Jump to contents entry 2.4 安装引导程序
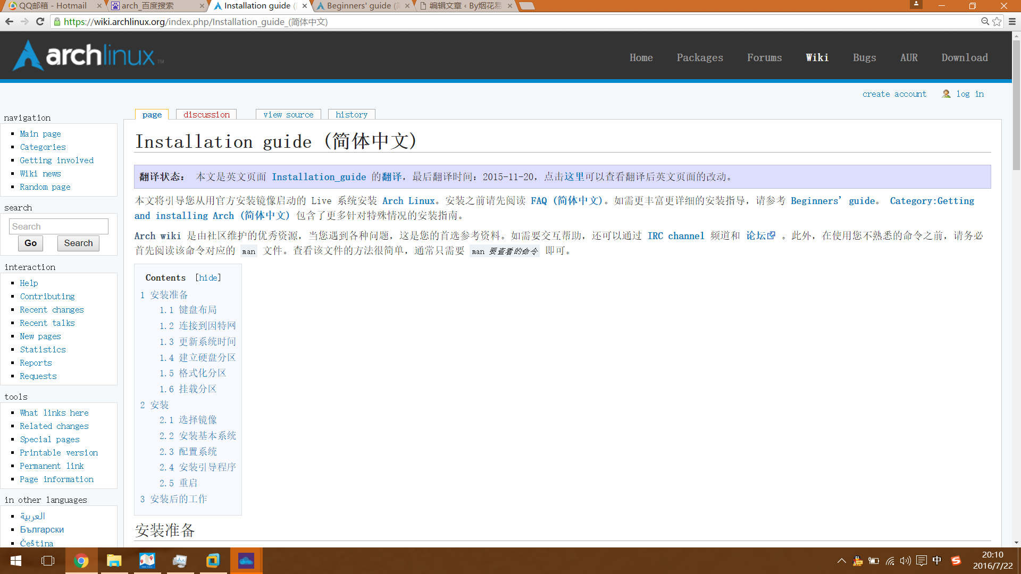1021x574 pixels. pyautogui.click(x=197, y=467)
